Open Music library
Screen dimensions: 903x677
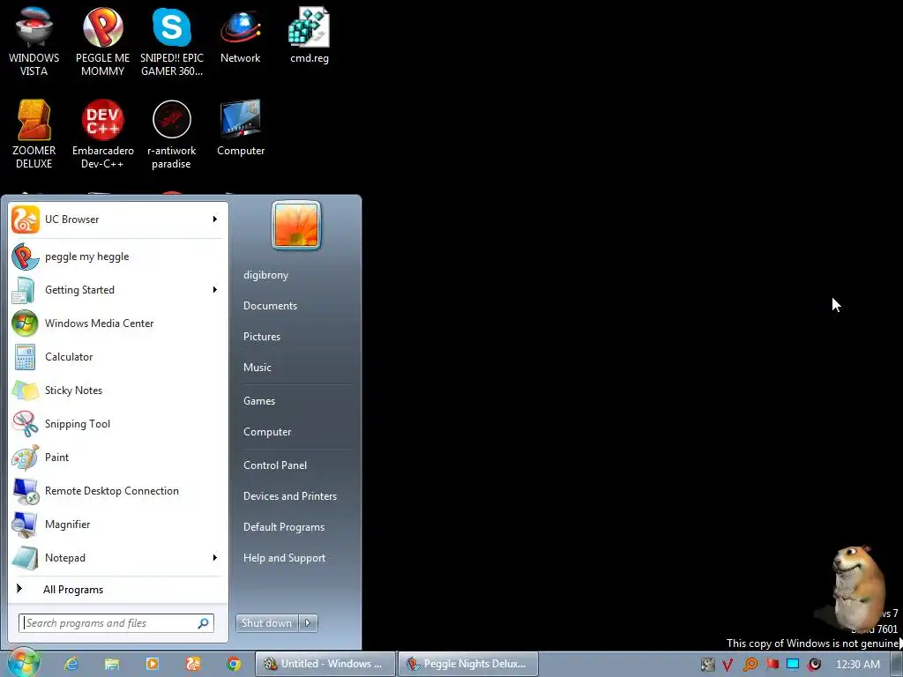pyautogui.click(x=257, y=368)
